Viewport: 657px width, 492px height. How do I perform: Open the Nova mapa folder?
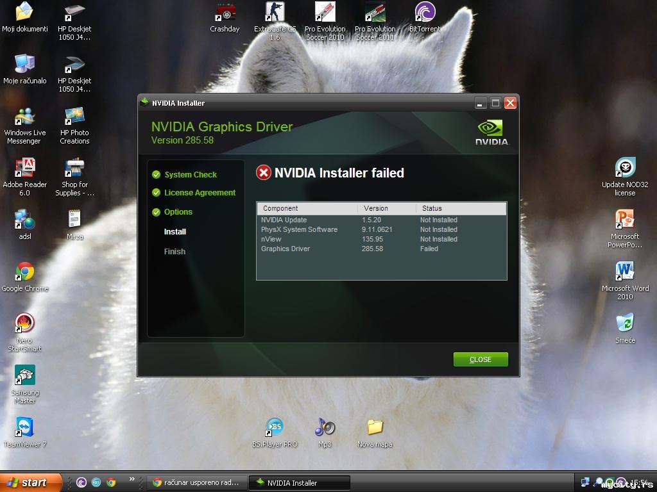[375, 432]
